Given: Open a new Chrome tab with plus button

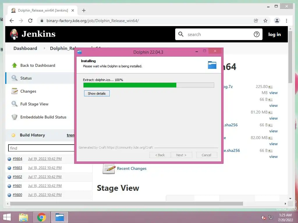Looking at the screenshot, I should coord(84,10).
